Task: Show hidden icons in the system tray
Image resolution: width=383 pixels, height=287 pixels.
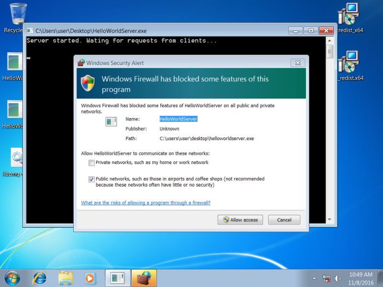Action: click(315, 277)
